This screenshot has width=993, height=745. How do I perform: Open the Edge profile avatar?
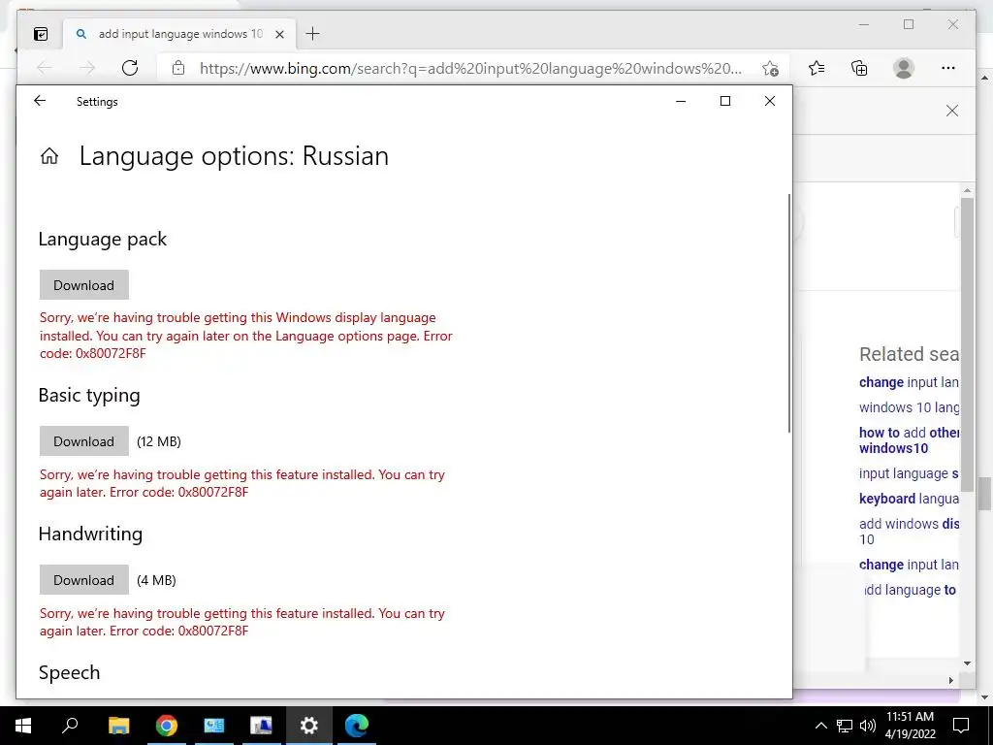(x=904, y=68)
